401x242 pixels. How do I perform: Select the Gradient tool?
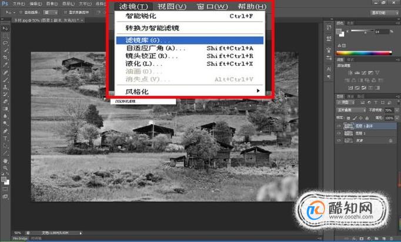tap(5, 109)
